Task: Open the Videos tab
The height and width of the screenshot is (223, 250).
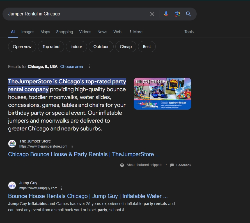Action: [85, 32]
